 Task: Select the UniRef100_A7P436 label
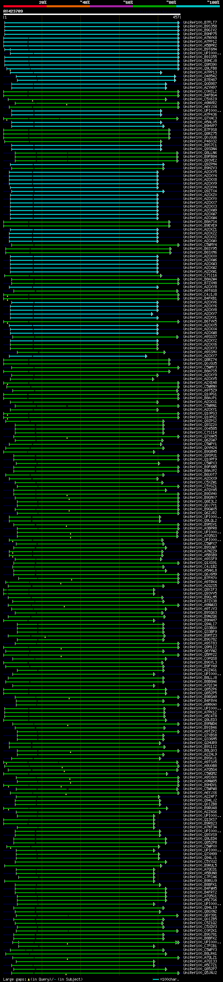[x=200, y=114]
